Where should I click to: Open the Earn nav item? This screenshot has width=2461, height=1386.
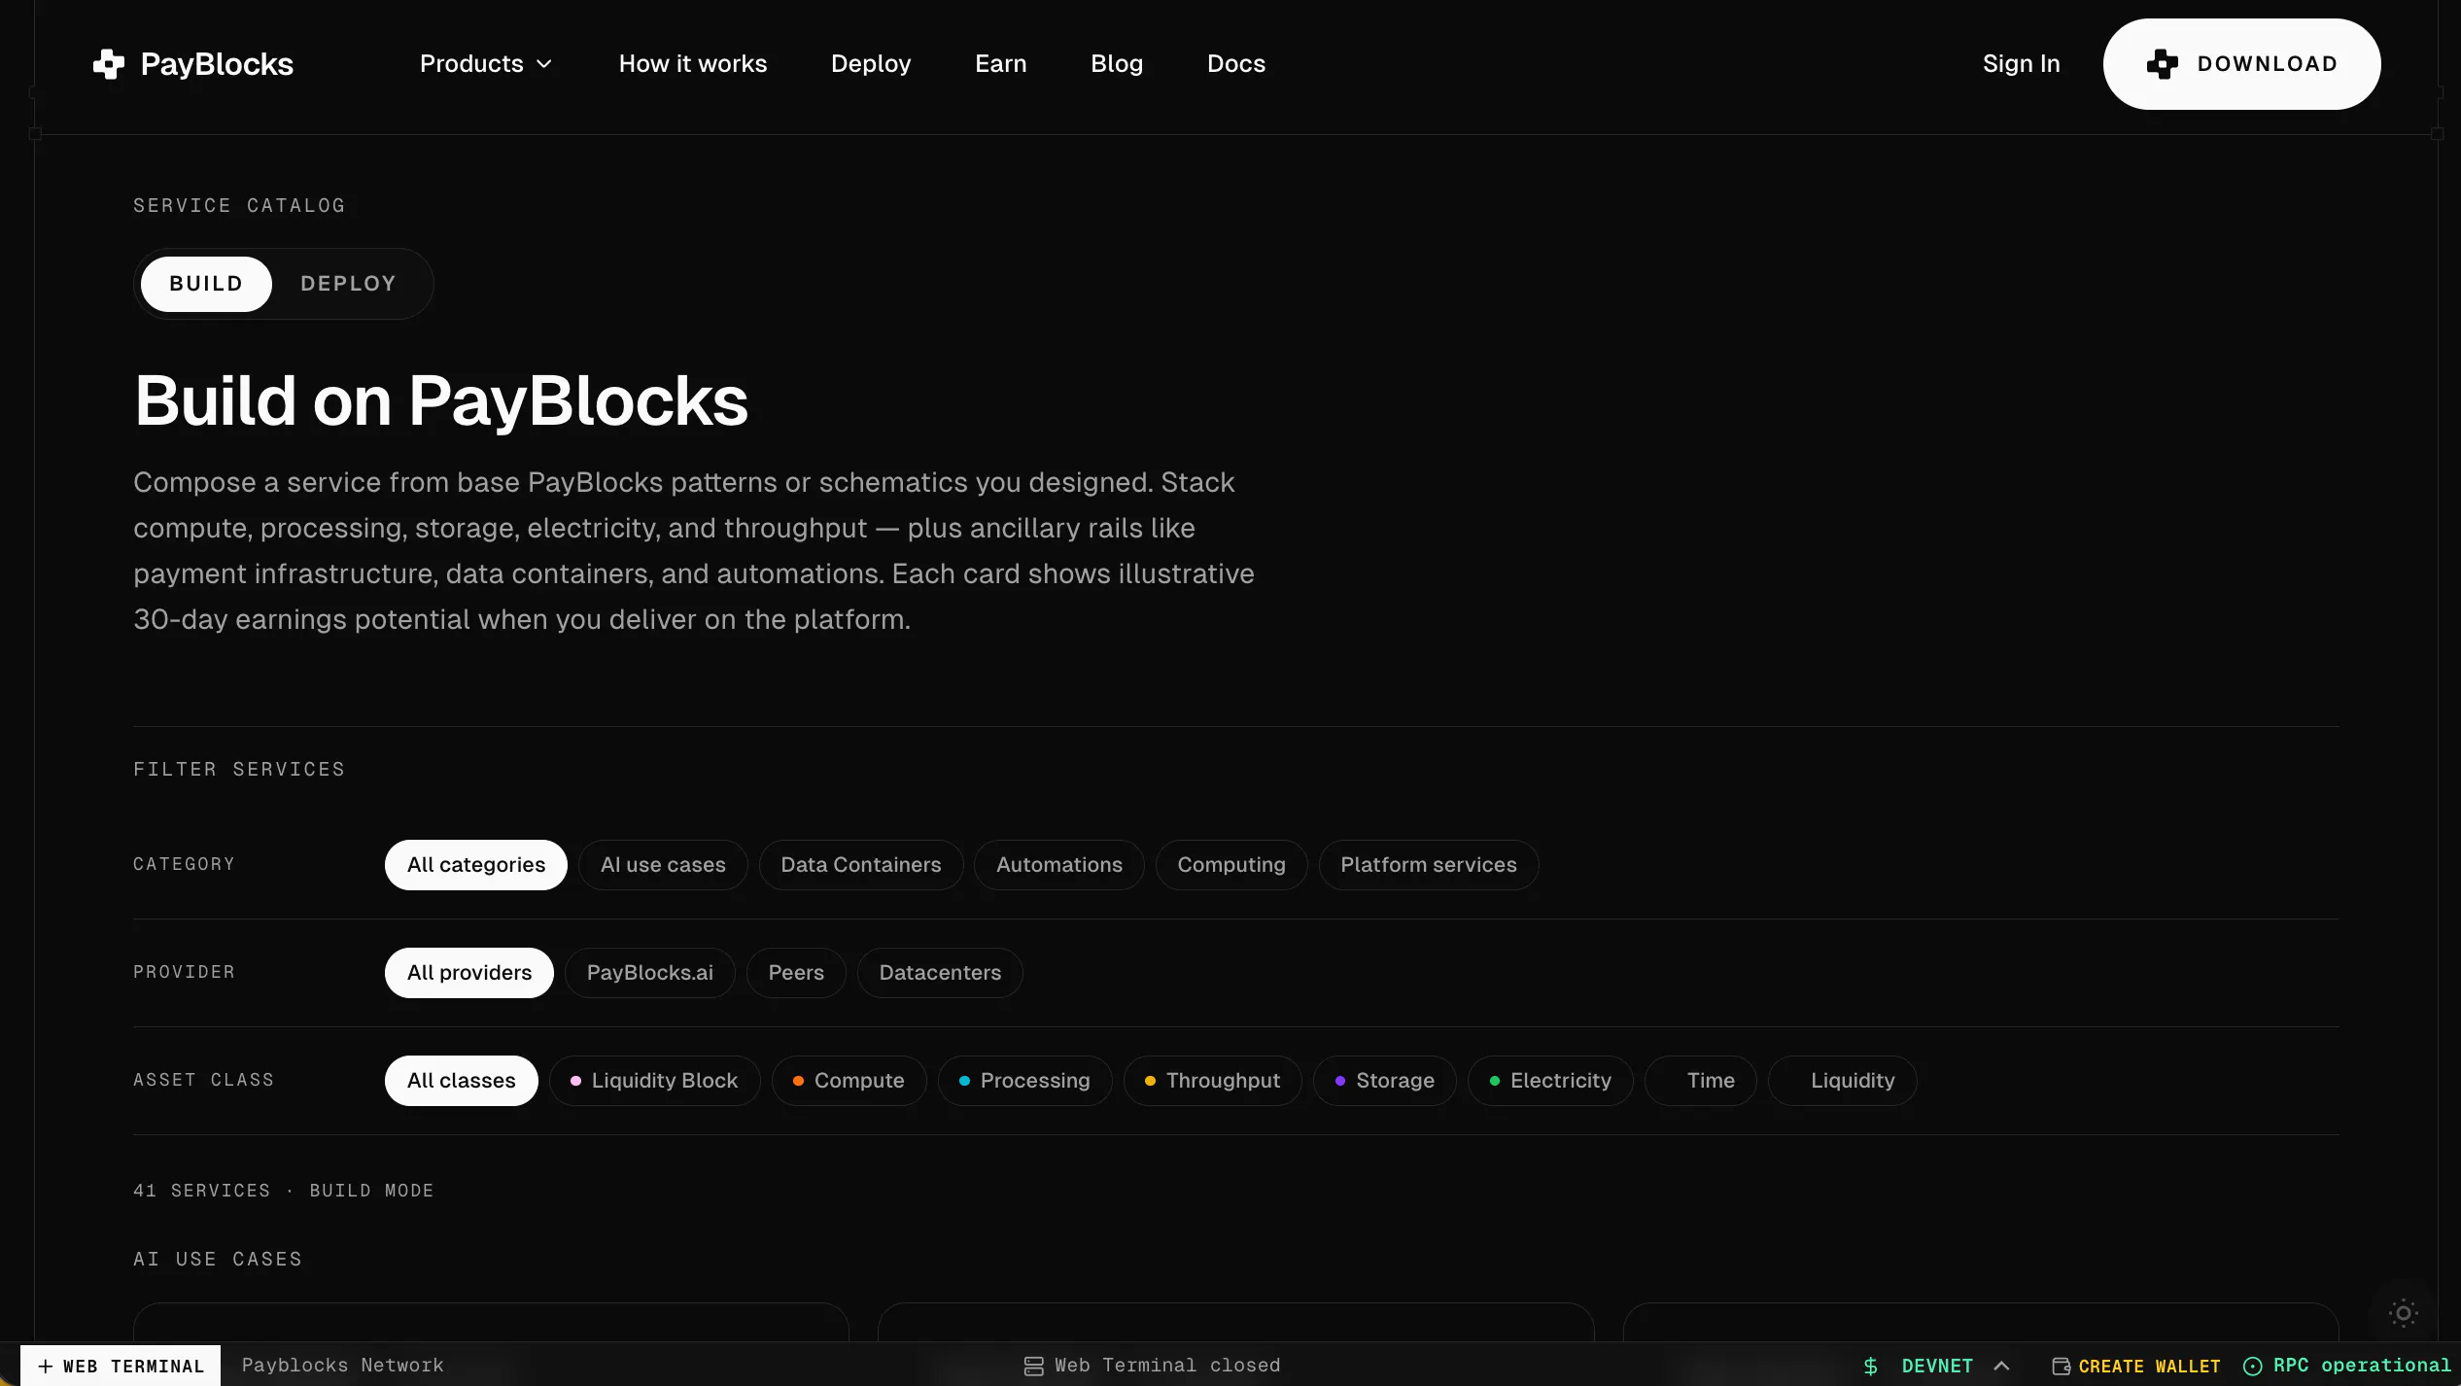pos(1001,64)
